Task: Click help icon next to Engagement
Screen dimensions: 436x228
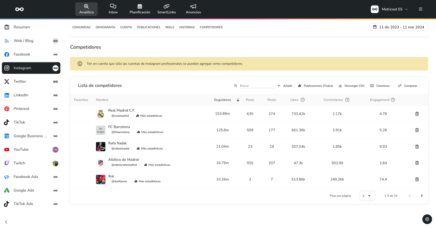Action: point(393,100)
